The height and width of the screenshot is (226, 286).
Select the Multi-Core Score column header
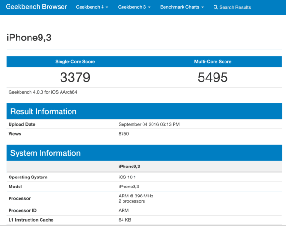click(x=213, y=61)
